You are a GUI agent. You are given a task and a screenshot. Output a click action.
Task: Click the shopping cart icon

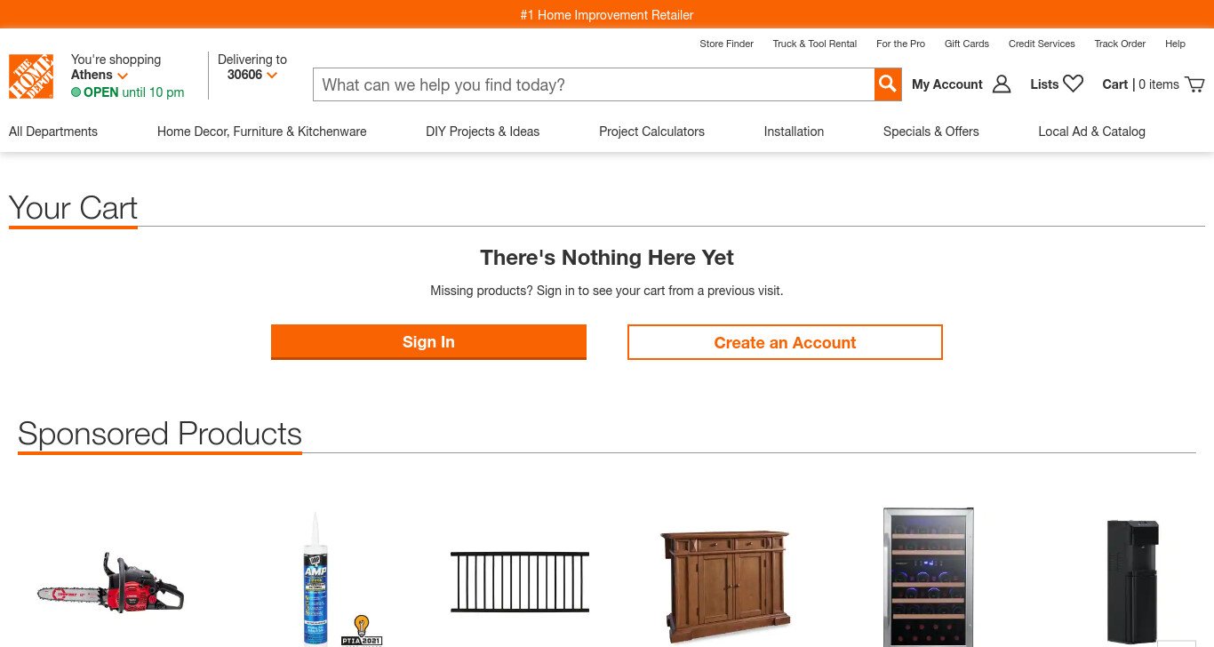(1194, 84)
